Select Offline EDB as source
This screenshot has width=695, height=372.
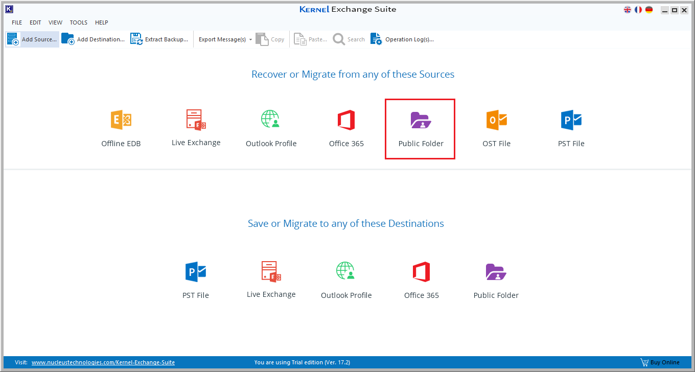(x=121, y=129)
